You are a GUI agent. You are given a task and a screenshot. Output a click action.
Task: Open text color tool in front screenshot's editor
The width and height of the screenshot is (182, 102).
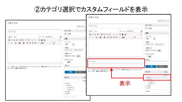(x=96, y=37)
